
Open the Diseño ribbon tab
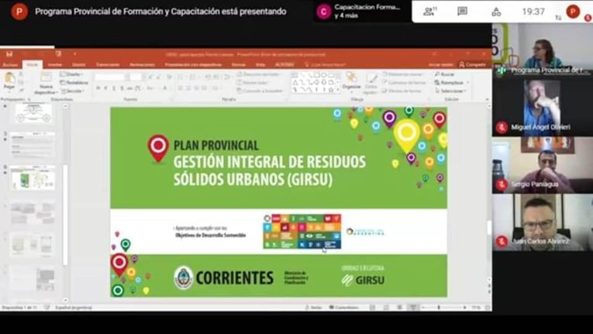79,64
